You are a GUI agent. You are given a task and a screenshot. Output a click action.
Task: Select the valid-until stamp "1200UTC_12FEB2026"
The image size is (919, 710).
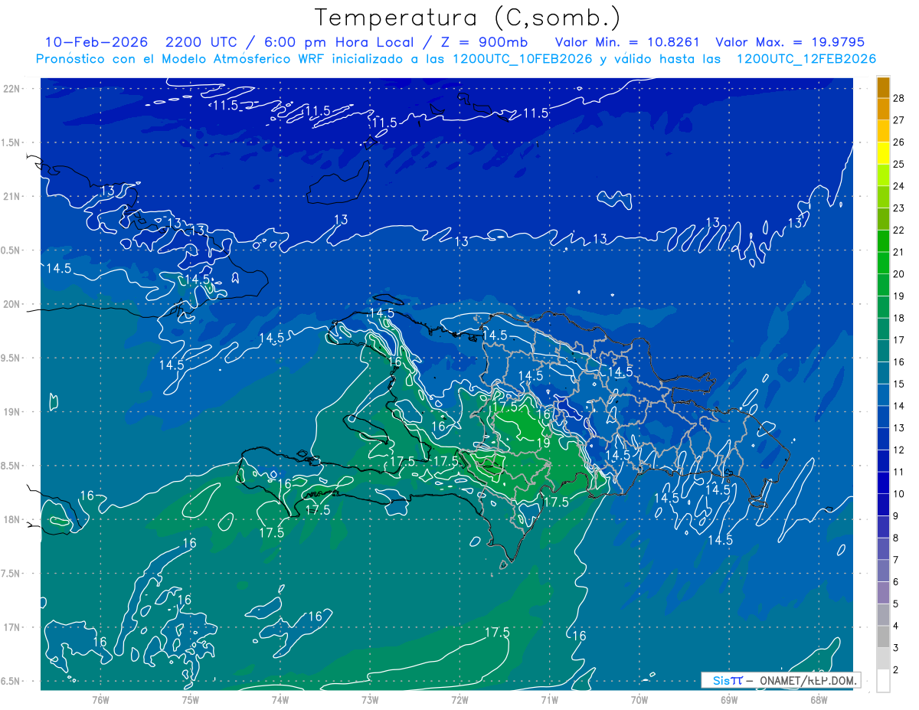coord(806,59)
